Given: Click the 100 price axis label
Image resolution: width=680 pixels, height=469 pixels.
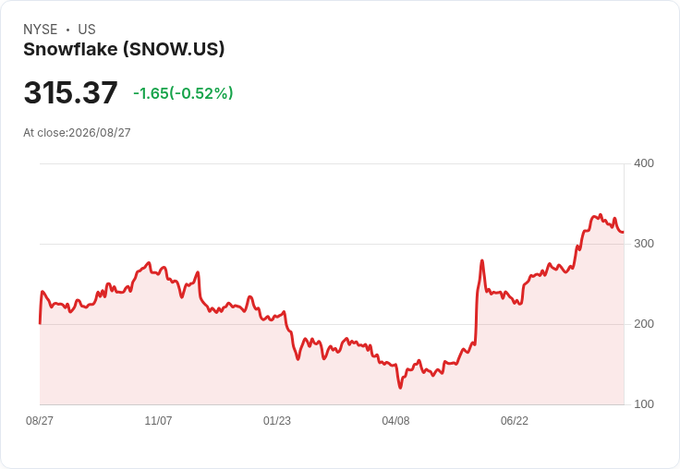Looking at the screenshot, I should 644,404.
